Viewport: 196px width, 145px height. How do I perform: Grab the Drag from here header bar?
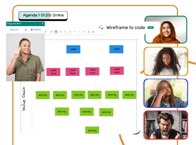[x=25, y=24]
